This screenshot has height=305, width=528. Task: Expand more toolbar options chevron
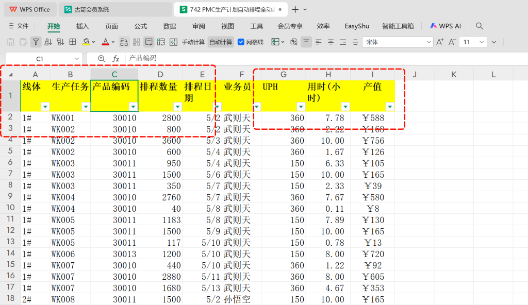tap(494, 42)
